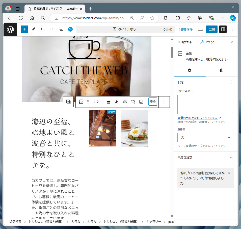Click the zoom out magnifier in address bar
The width and height of the screenshot is (241, 229).
[x=132, y=18]
